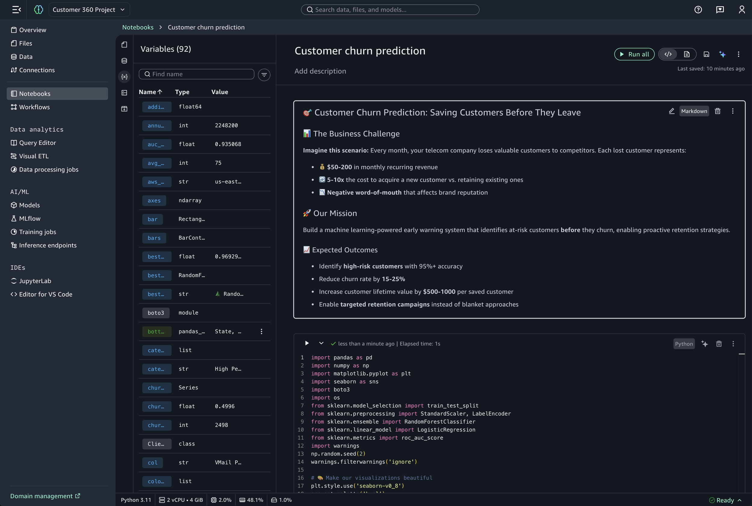Save the notebook using the save icon
Screen dimensions: 752x506
point(707,54)
